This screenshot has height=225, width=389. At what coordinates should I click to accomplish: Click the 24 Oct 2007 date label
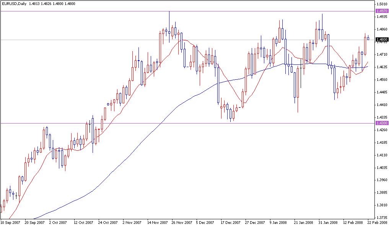click(108, 223)
